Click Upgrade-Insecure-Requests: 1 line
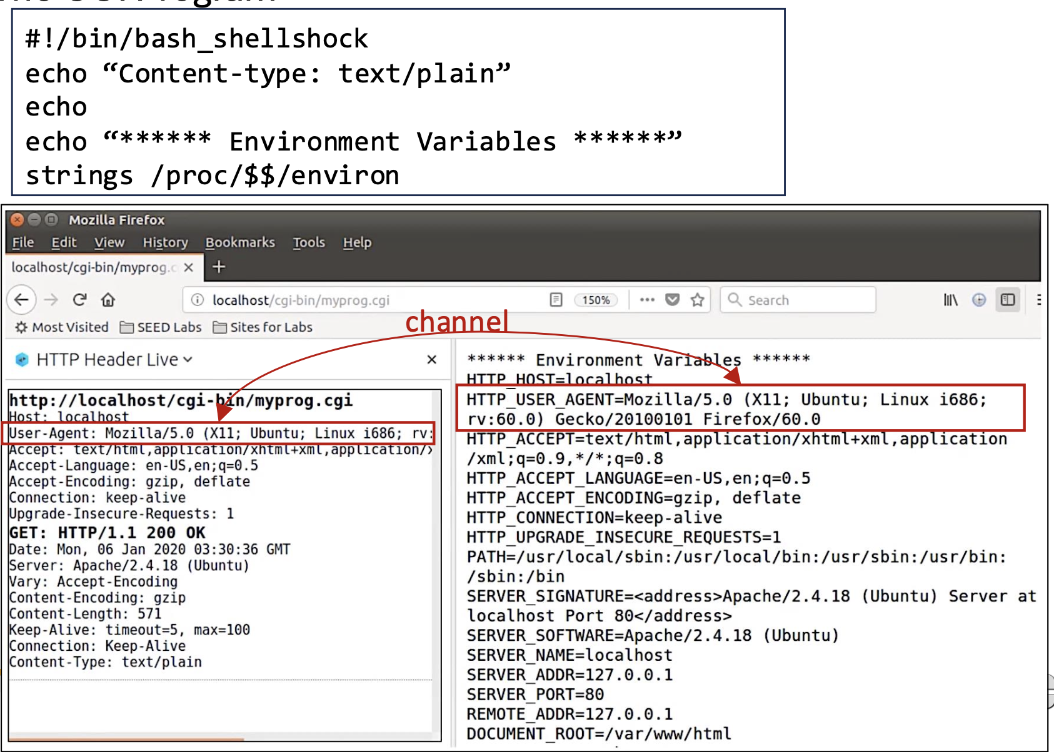This screenshot has width=1054, height=752. click(121, 513)
